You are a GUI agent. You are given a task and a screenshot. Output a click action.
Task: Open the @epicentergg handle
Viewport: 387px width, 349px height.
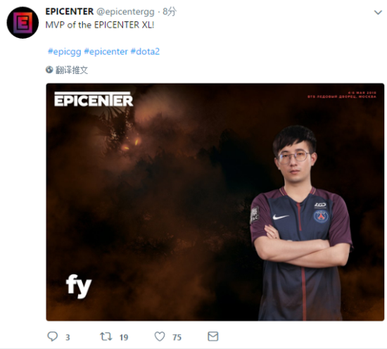125,11
